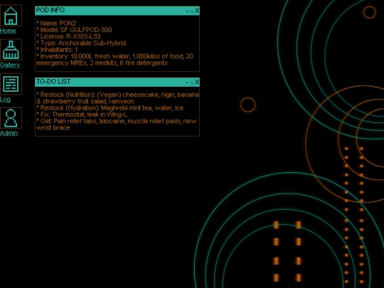Open the Log document icon
The height and width of the screenshot is (288, 384).
pos(11,84)
